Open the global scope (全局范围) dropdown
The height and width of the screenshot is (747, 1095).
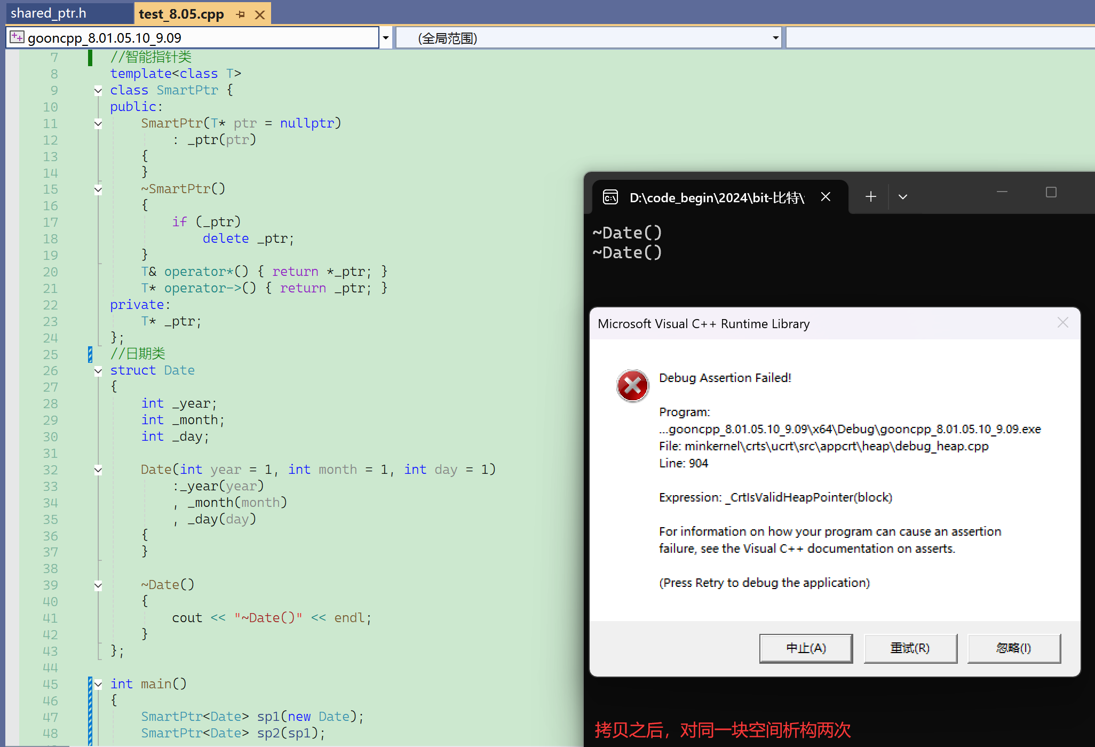775,38
